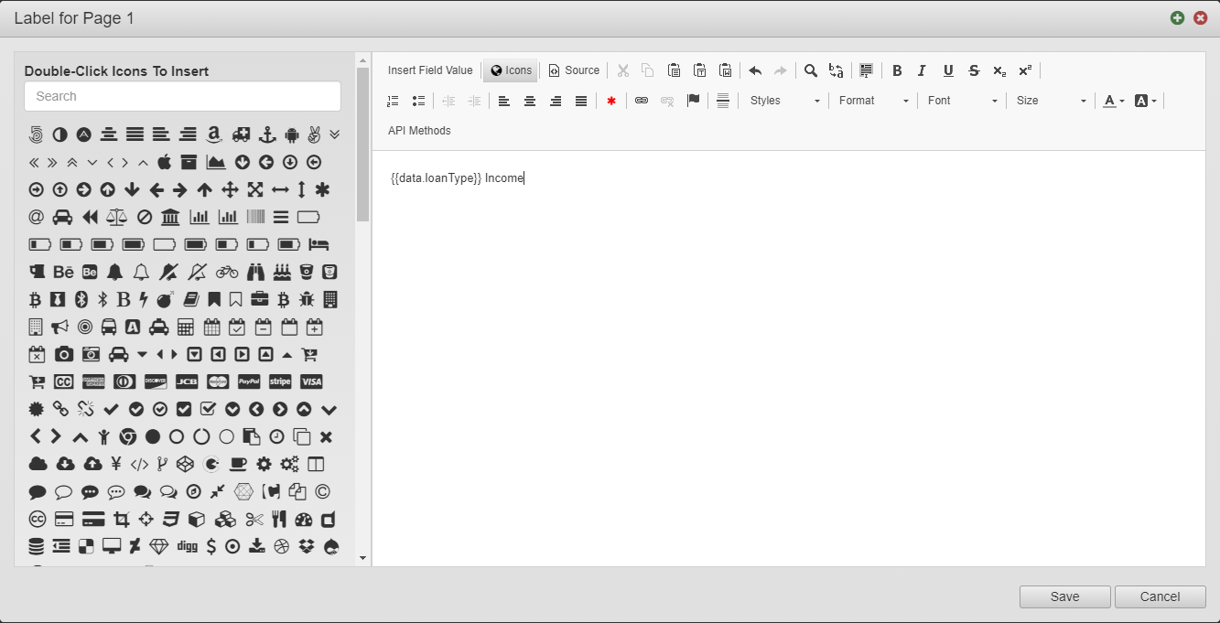Pick the Apple logo icon

165,162
